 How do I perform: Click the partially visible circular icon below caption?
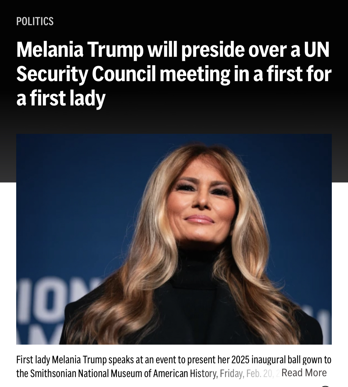point(326,386)
